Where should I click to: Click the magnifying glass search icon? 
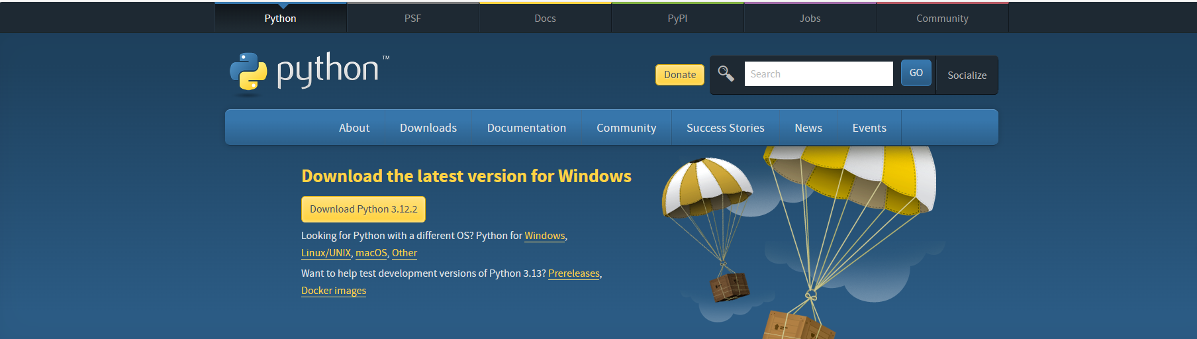[x=726, y=73]
